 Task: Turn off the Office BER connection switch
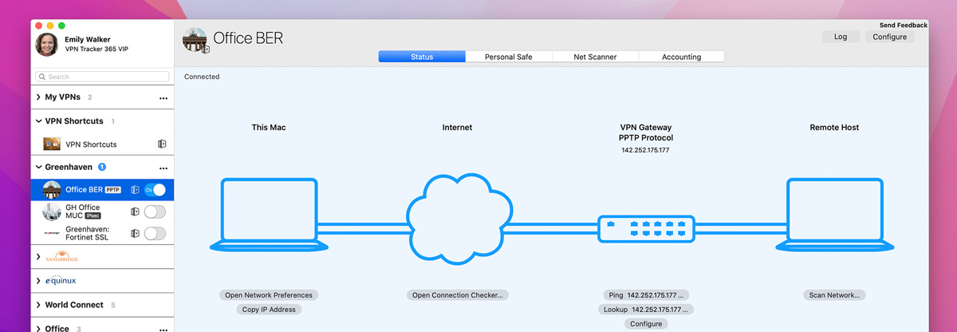pos(155,190)
